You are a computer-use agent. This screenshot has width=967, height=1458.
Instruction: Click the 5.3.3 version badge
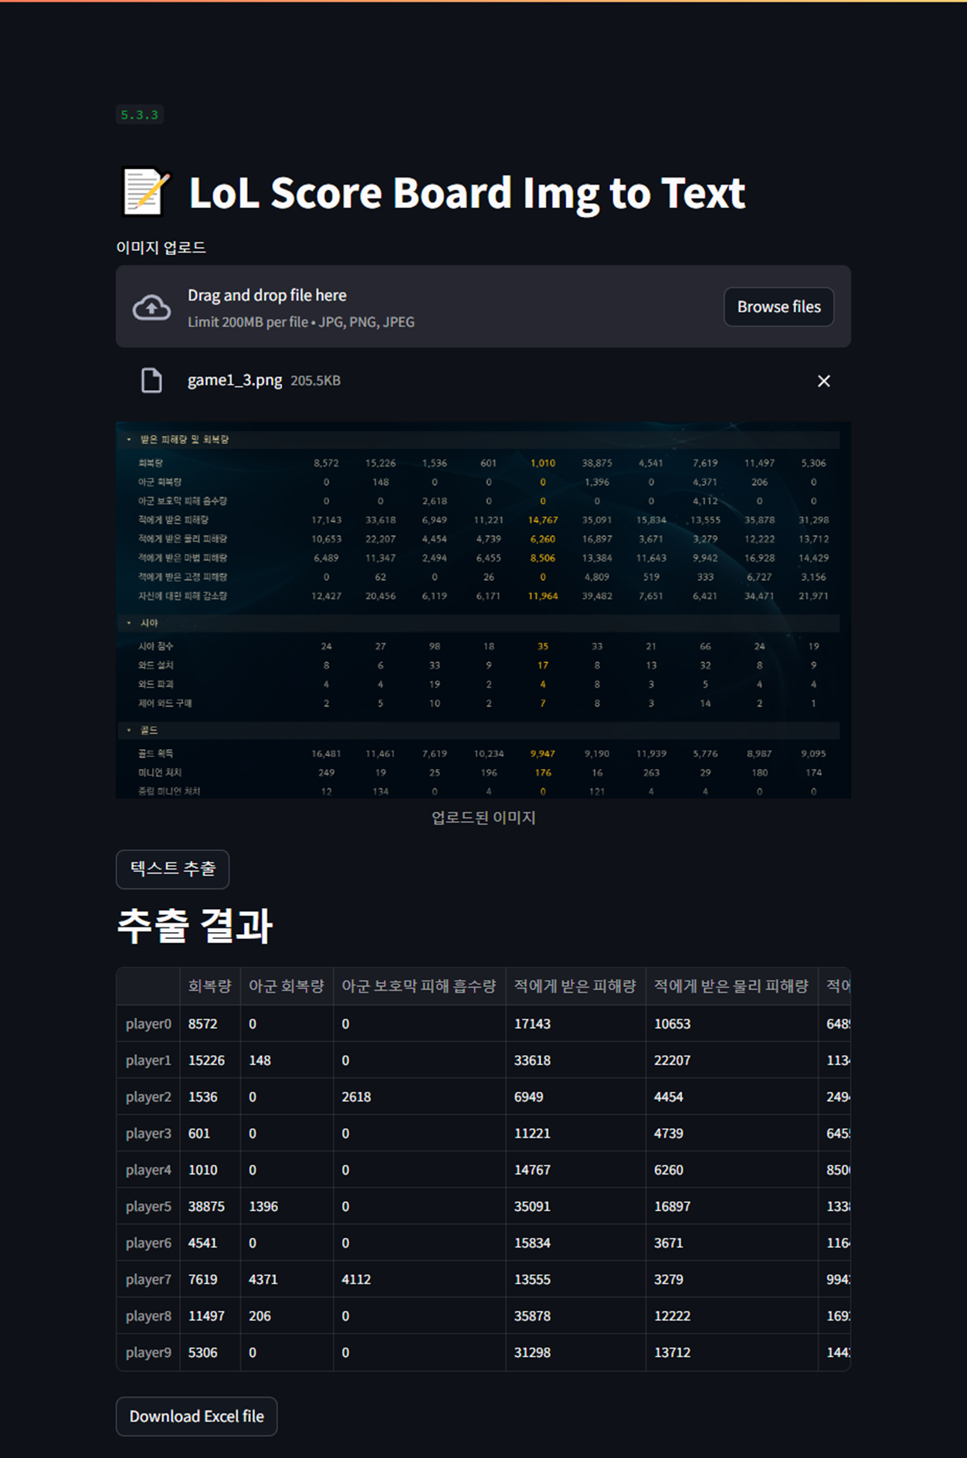coord(140,115)
